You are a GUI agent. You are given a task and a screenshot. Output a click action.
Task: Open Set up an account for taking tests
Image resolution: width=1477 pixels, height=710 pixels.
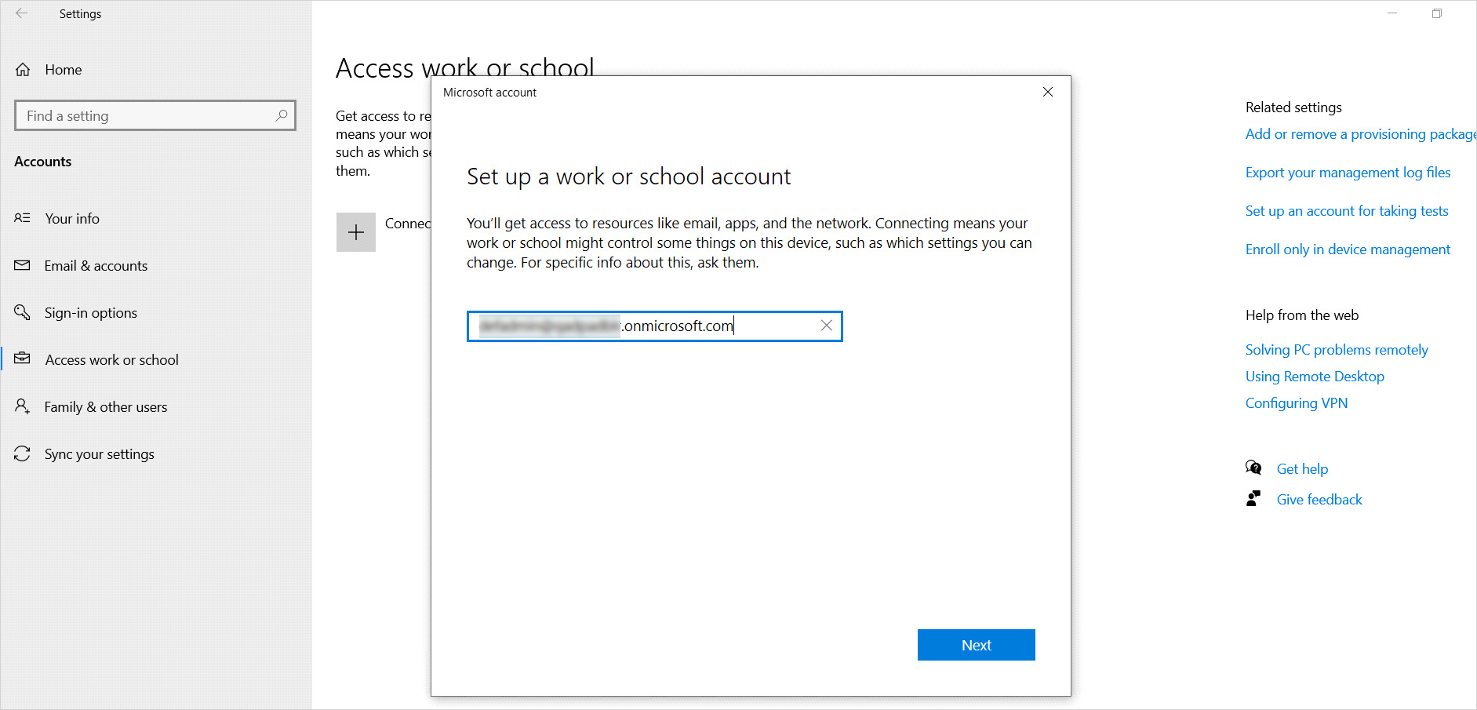[x=1346, y=211]
